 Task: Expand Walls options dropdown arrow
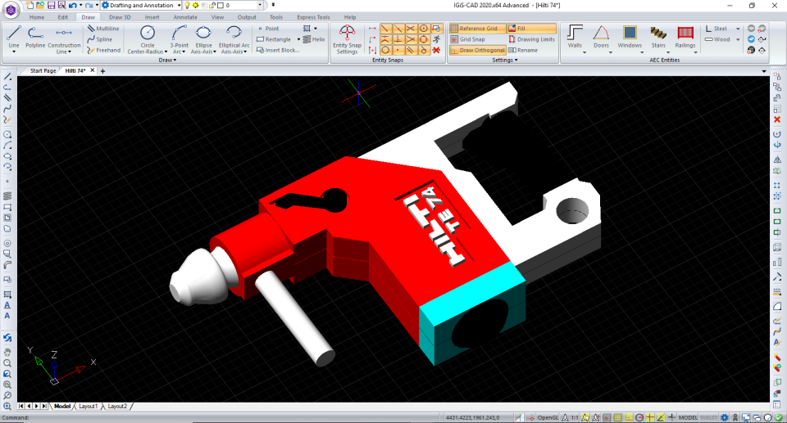[585, 52]
